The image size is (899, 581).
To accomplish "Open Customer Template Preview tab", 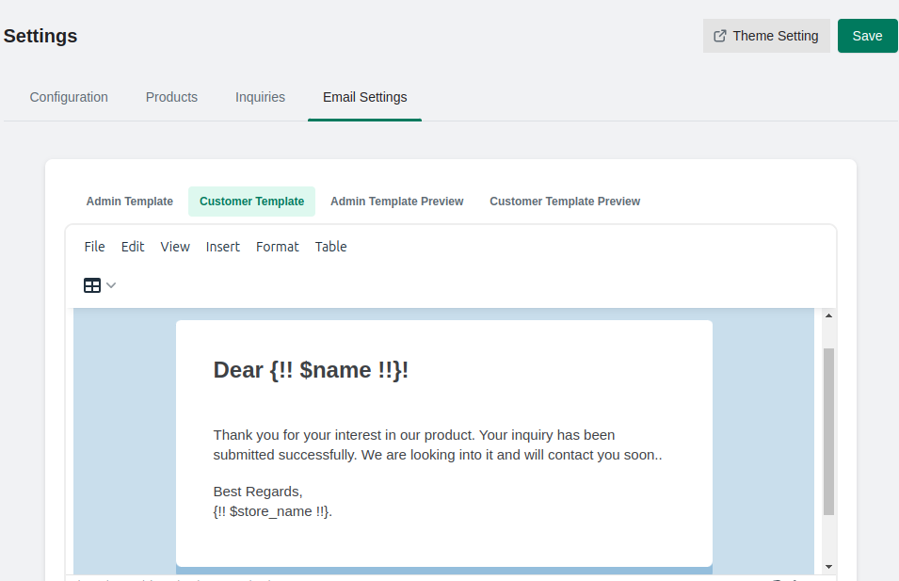I will point(565,202).
